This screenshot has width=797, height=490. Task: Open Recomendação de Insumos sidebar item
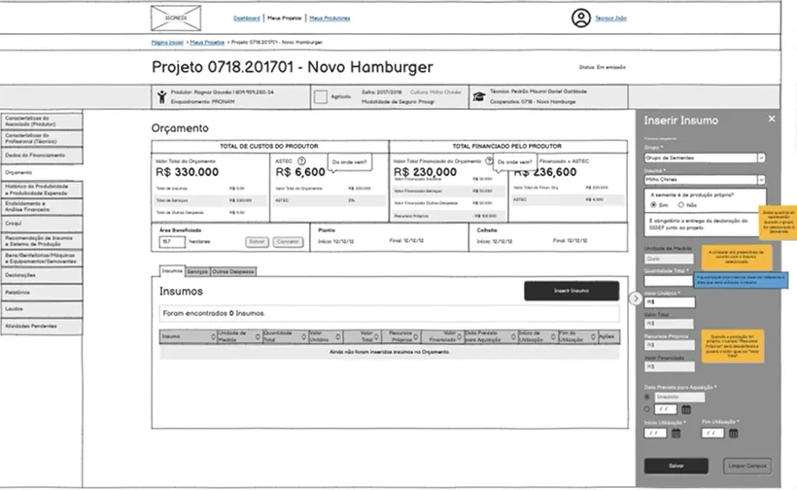(x=41, y=241)
